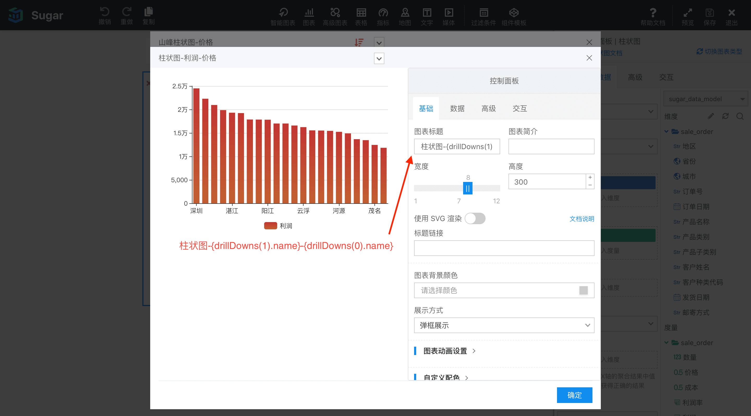The height and width of the screenshot is (416, 751).
Task: Open help docs (帮助文档) icon
Action: click(x=653, y=13)
